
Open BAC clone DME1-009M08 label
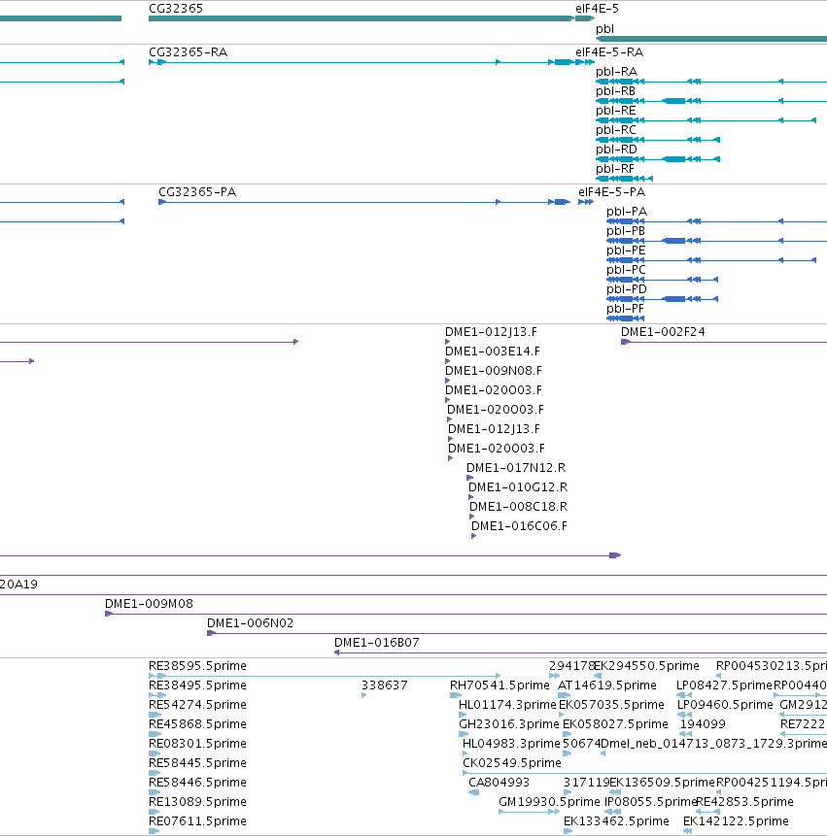coord(149,604)
